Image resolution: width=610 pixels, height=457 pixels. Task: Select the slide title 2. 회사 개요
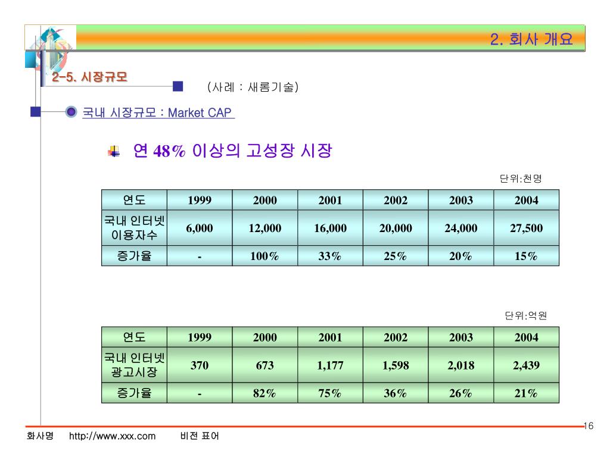coord(531,39)
